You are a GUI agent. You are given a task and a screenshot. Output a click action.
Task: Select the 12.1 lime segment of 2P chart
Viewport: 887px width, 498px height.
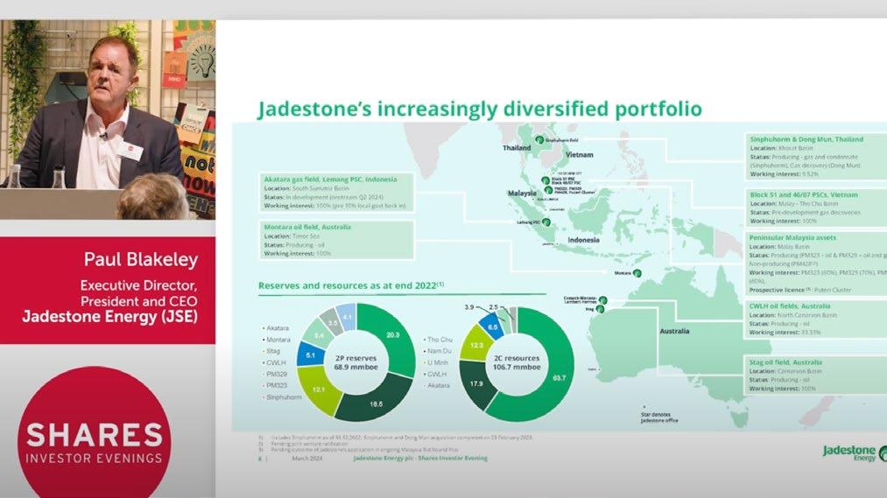coord(318,389)
